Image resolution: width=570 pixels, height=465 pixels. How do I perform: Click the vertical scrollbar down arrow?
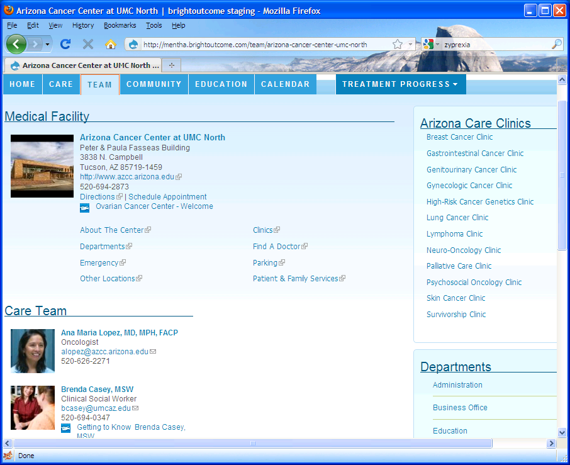click(x=562, y=433)
